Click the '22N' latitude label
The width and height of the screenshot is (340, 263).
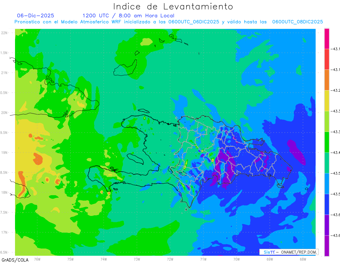(5, 33)
